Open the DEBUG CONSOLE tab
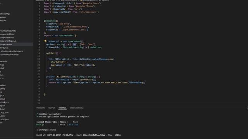 pyautogui.click(x=77, y=108)
